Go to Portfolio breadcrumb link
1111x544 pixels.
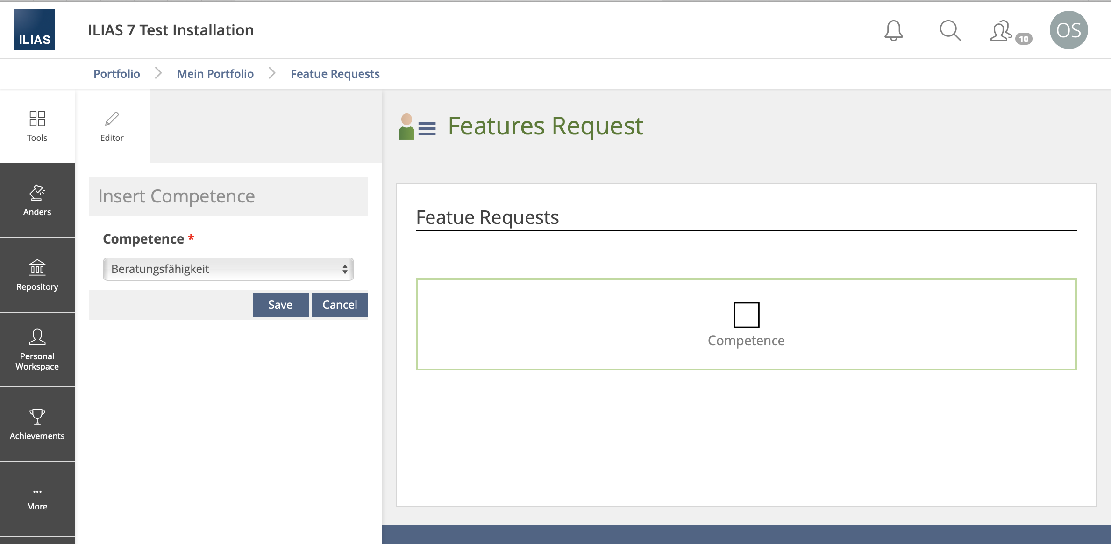[x=116, y=74]
